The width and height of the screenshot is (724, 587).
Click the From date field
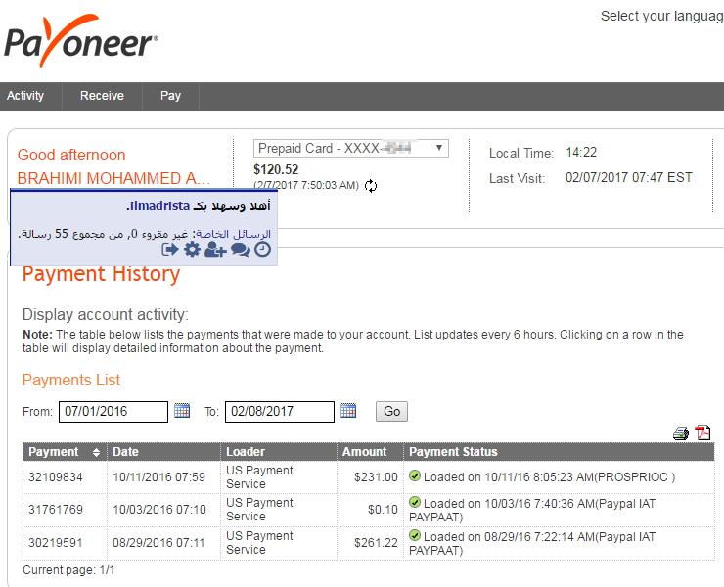tap(113, 412)
